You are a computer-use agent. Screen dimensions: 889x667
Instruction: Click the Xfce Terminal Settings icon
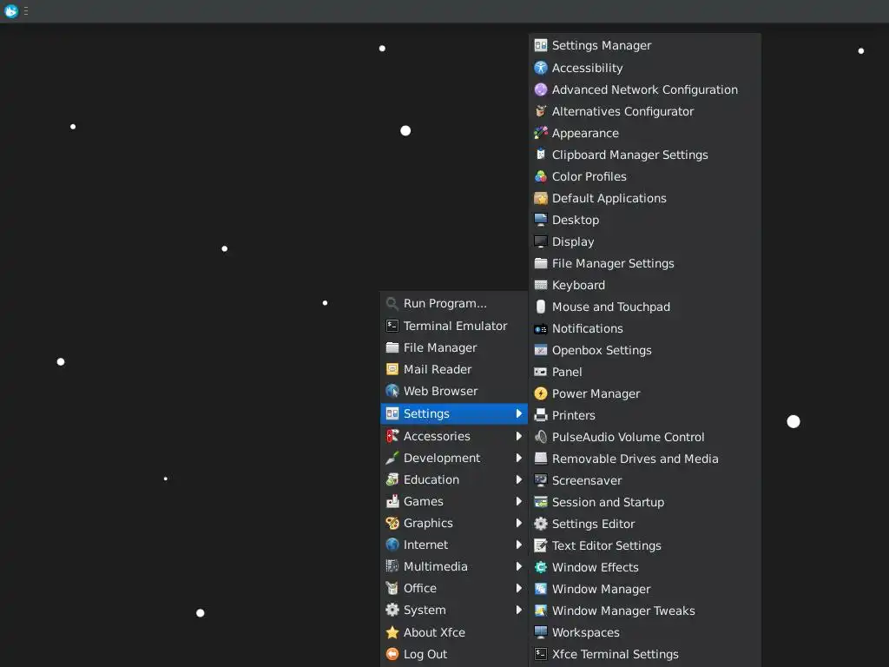pos(540,654)
